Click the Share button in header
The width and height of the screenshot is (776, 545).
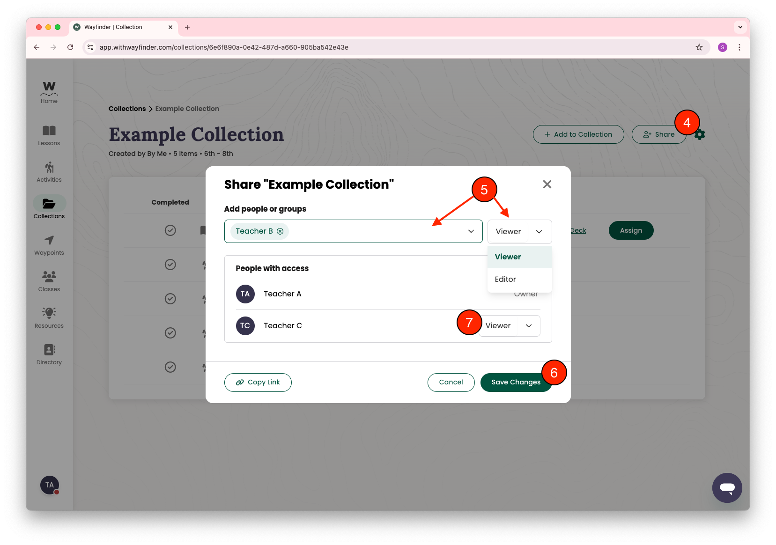click(659, 134)
